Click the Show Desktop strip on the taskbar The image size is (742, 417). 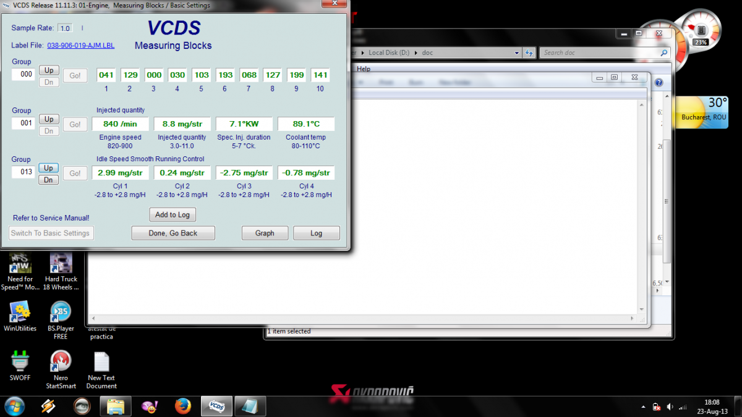[x=738, y=406]
